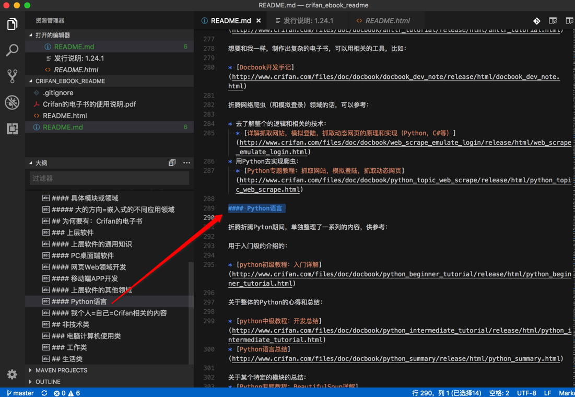Expand the MAVEN PROJECTS section
Image resolution: width=575 pixels, height=397 pixels.
[x=109, y=370]
